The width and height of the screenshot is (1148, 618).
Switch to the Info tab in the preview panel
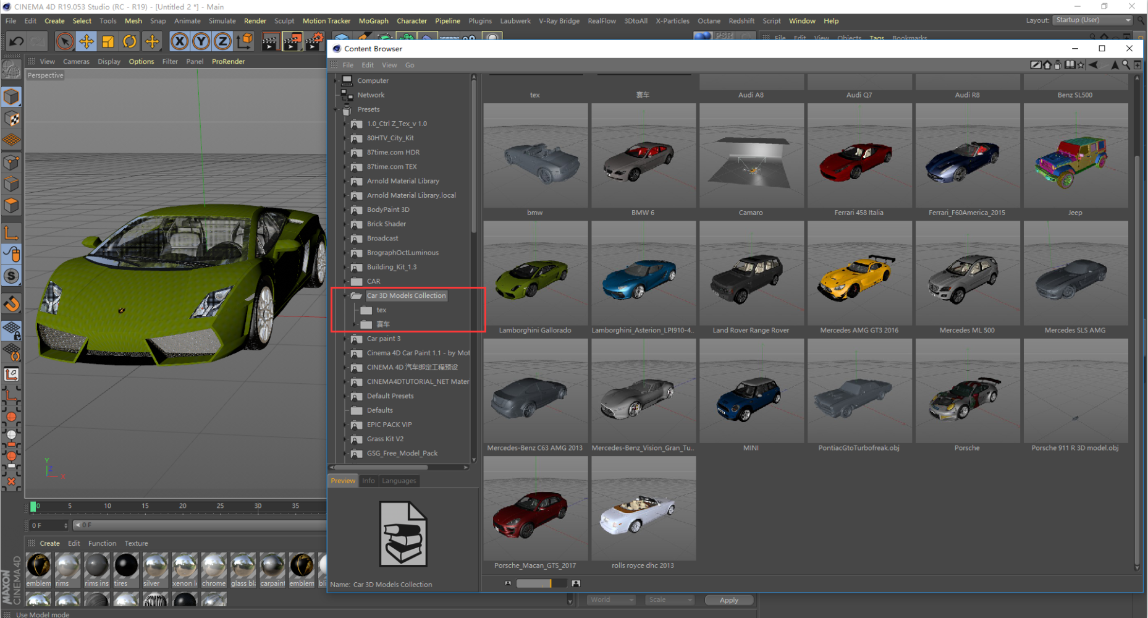click(x=368, y=480)
